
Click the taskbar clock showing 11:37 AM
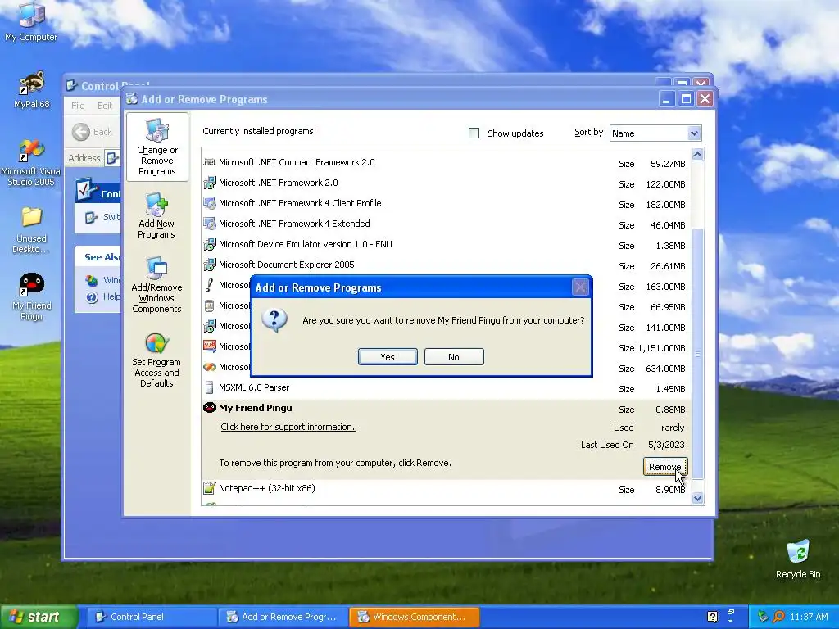point(808,617)
